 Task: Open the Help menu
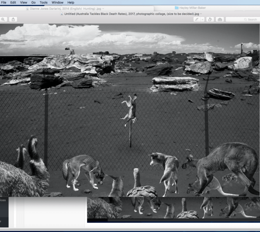point(71,2)
